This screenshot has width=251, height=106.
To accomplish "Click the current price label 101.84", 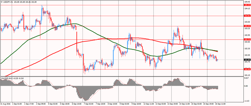I will tap(247, 60).
